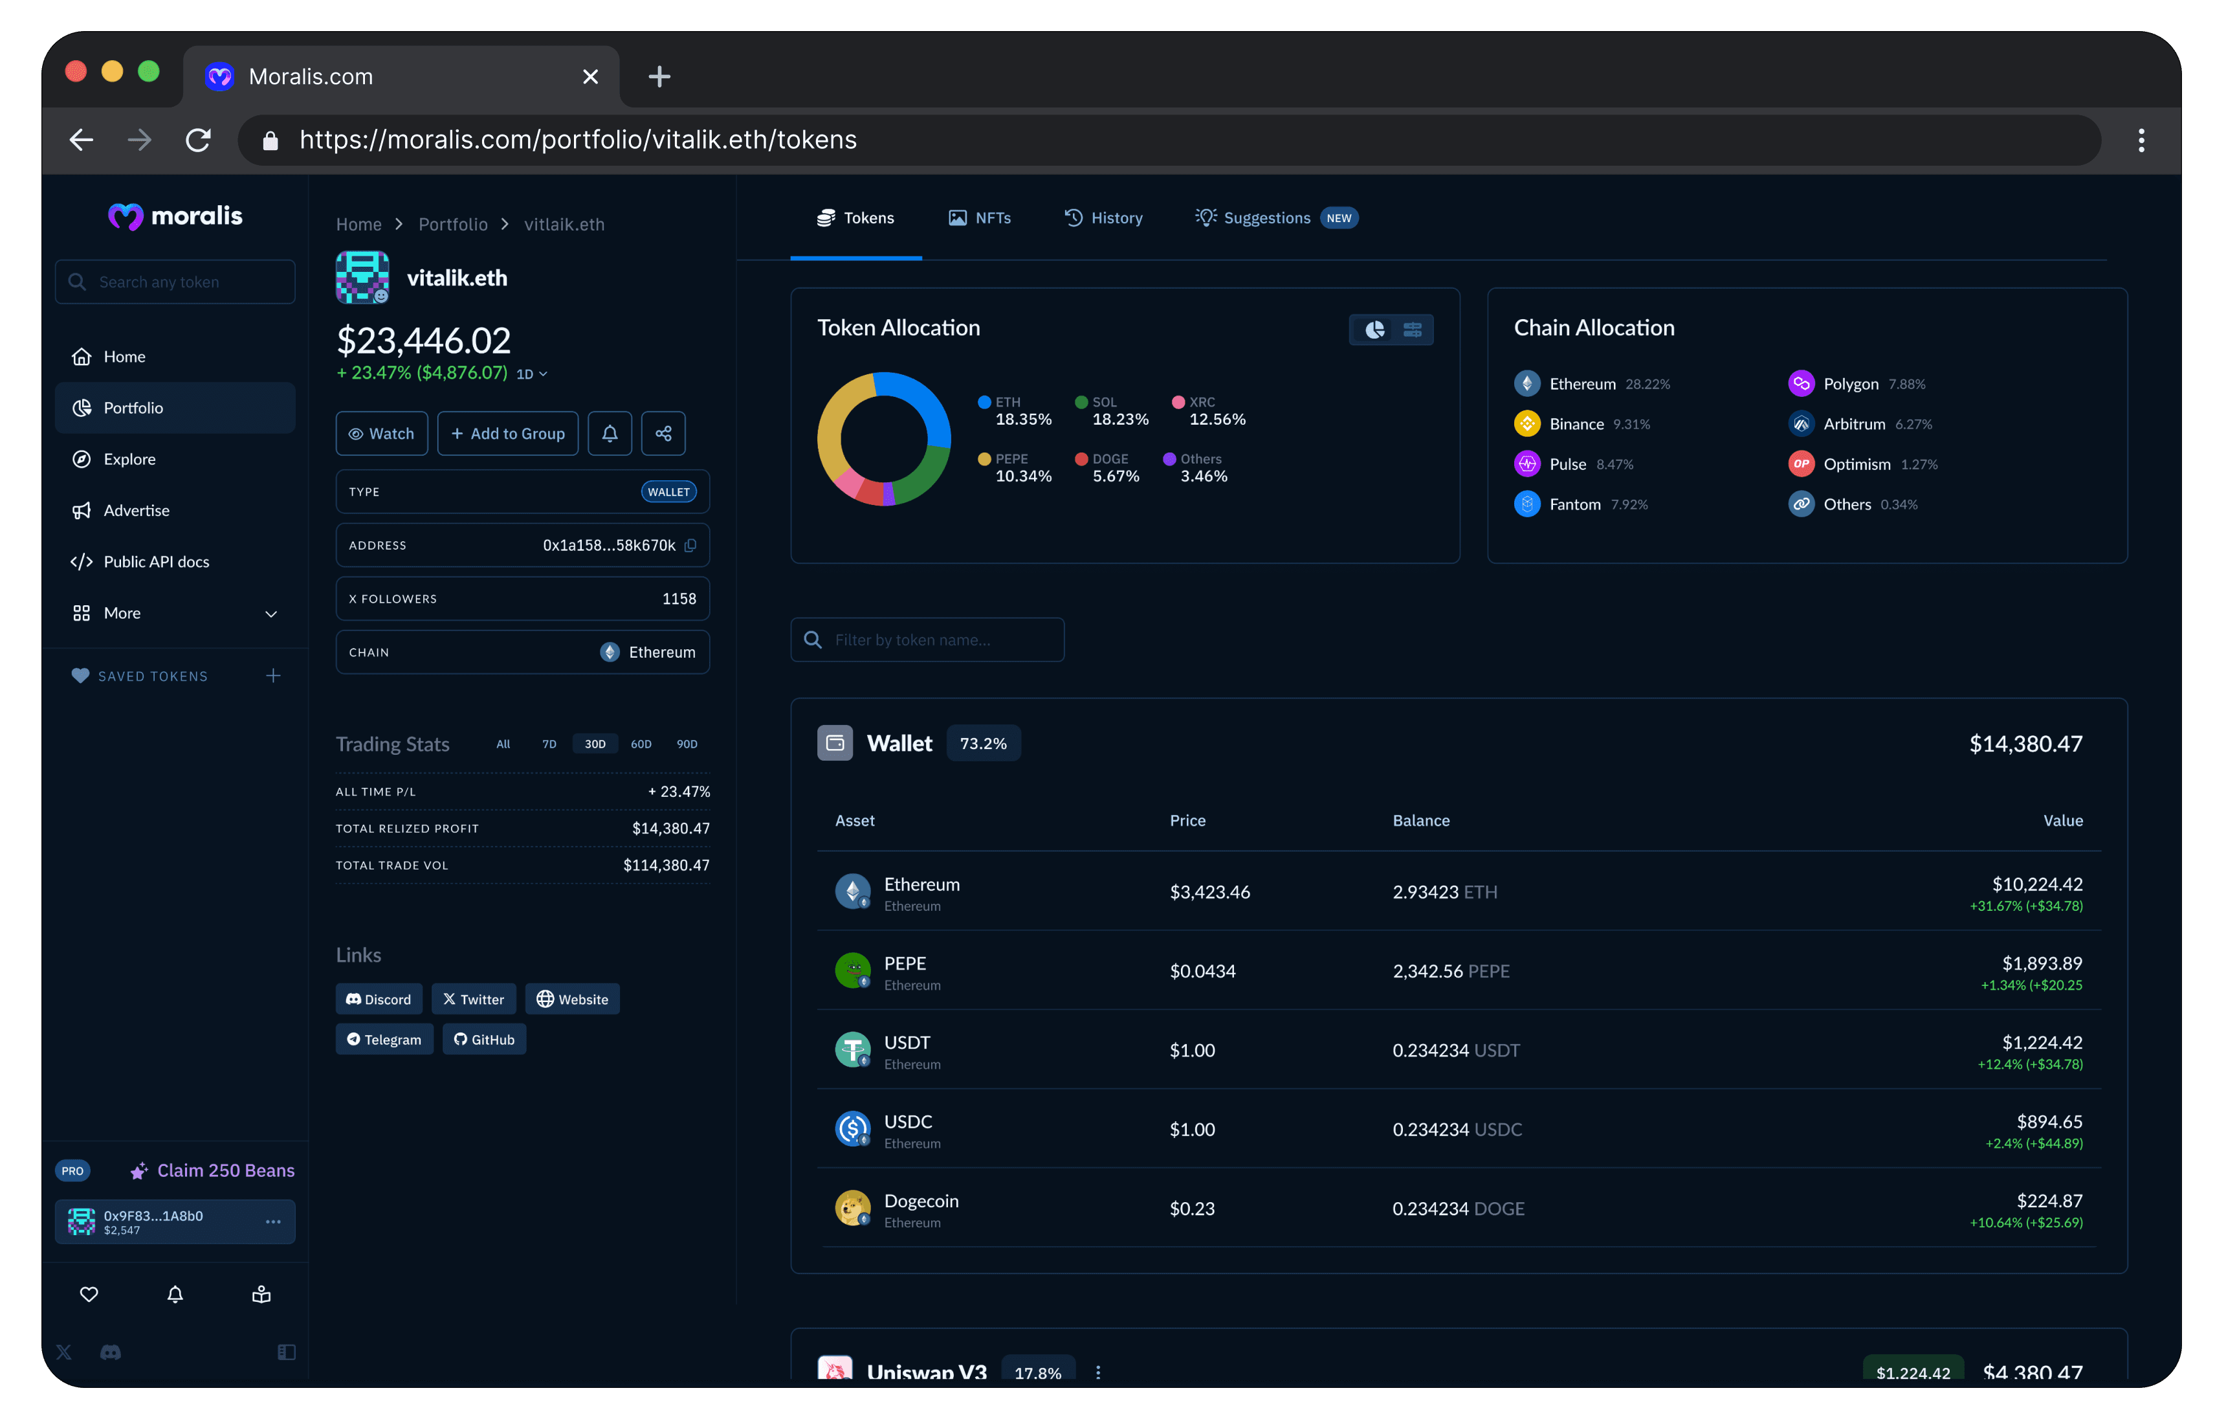Open the 1D timeframe dropdown

click(x=531, y=374)
